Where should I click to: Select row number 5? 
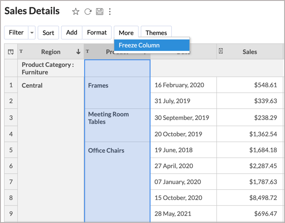pyautogui.click(x=11, y=150)
